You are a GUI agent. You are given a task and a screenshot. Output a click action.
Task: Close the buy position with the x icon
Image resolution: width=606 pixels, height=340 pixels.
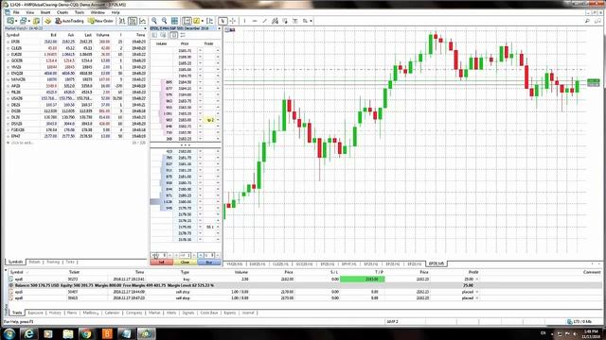[x=477, y=280]
